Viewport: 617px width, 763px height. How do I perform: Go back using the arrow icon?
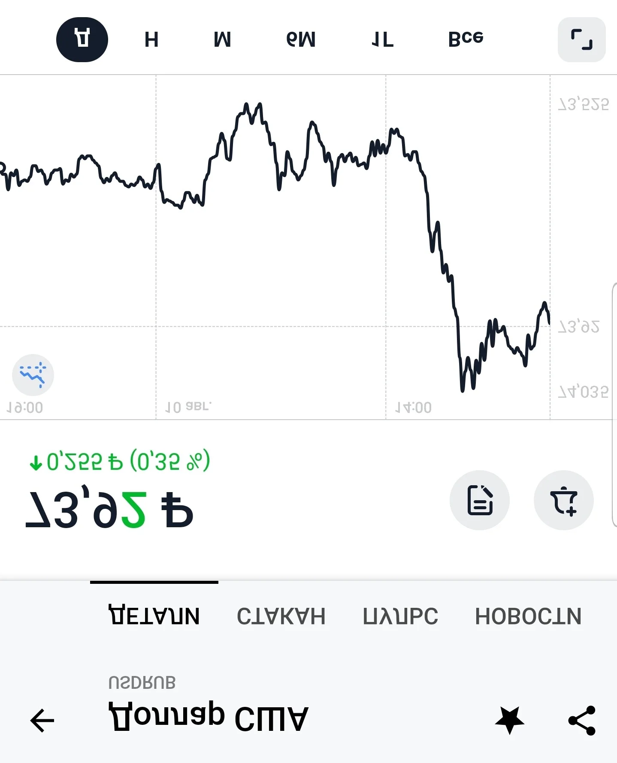tap(42, 720)
